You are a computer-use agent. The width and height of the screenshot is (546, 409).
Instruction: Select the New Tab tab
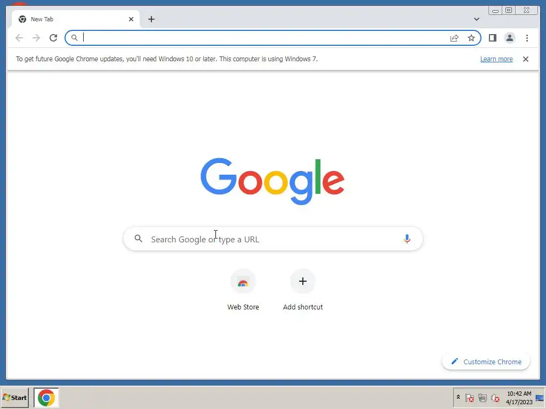pos(76,19)
